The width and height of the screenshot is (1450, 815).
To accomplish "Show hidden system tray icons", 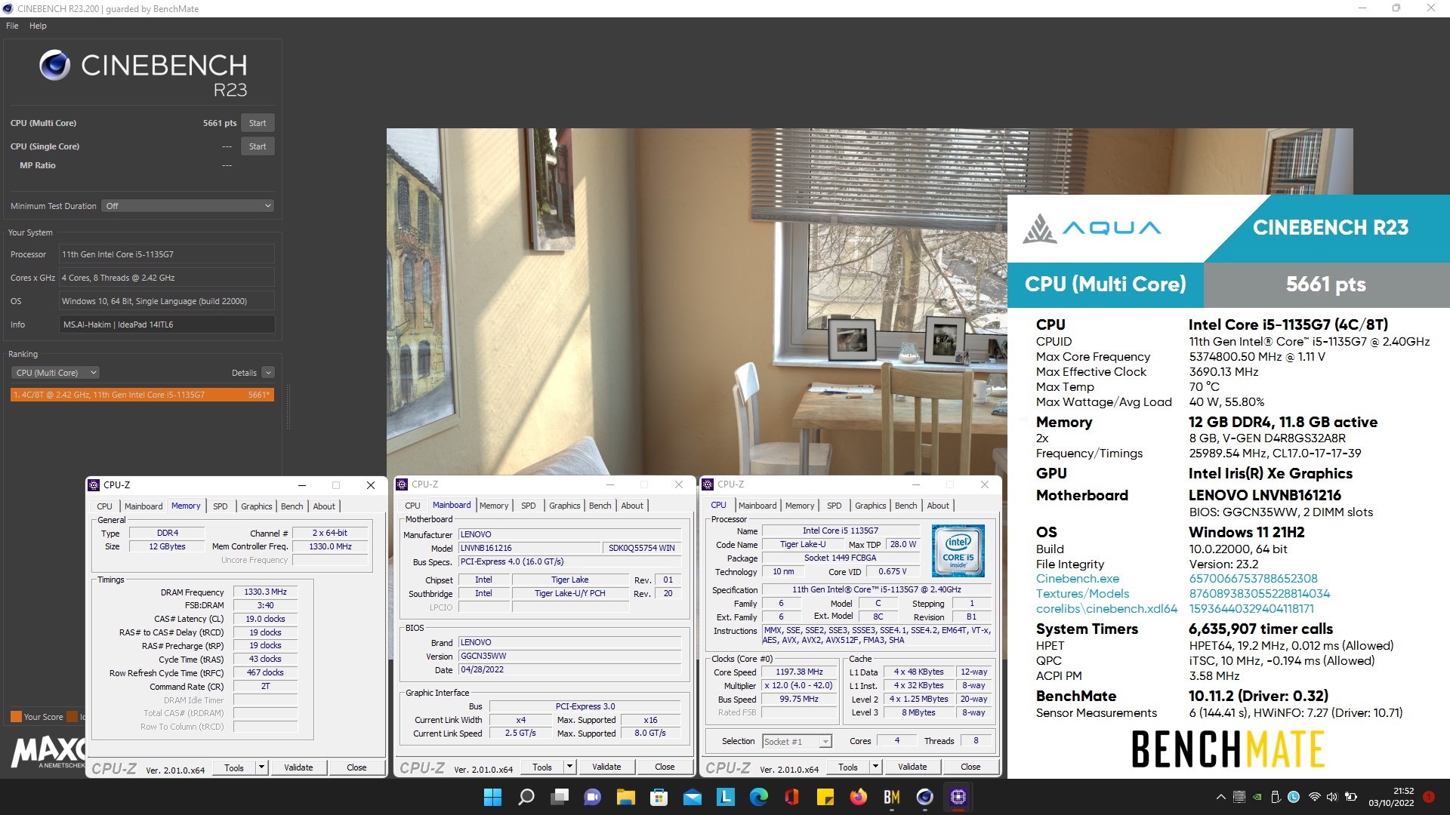I will pos(1220,797).
